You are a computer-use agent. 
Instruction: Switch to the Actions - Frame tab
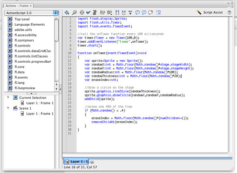pyautogui.click(x=17, y=6)
